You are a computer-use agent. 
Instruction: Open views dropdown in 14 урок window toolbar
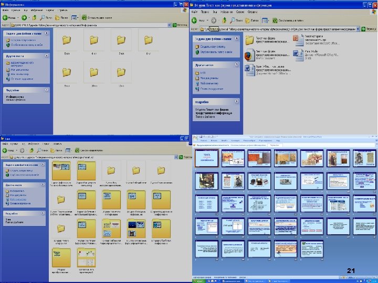[265, 20]
